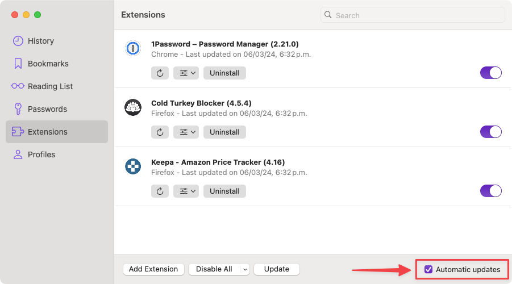
Task: Open Bookmarks in the sidebar
Action: point(57,64)
